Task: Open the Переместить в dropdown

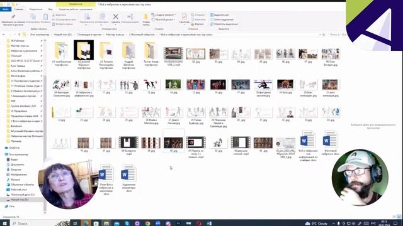Action: coord(87,19)
